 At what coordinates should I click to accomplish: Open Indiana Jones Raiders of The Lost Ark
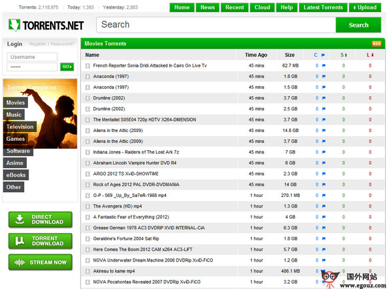(x=135, y=152)
